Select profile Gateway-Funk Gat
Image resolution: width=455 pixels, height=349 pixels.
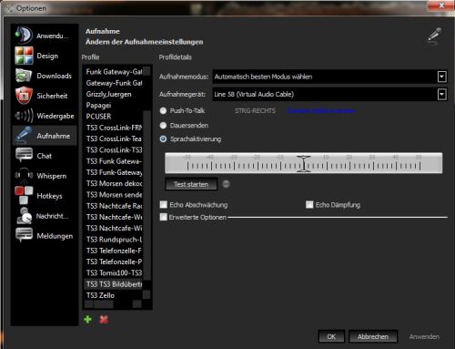pos(114,83)
